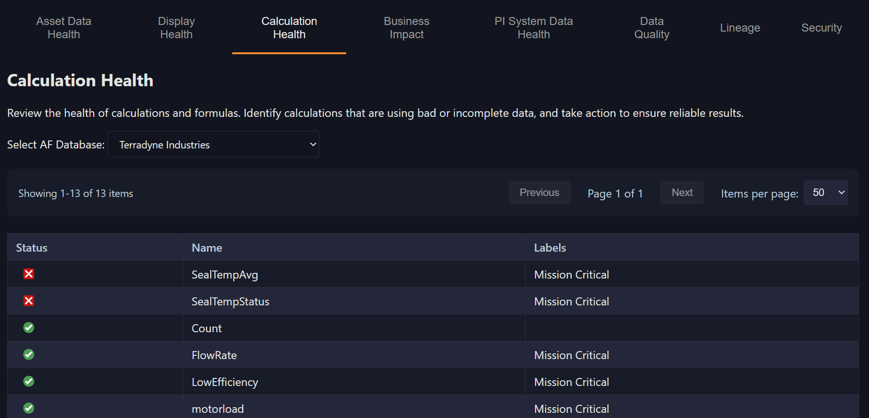Viewport: 869px width, 418px height.
Task: Select the SealTempAvg calculation name
Action: point(225,275)
